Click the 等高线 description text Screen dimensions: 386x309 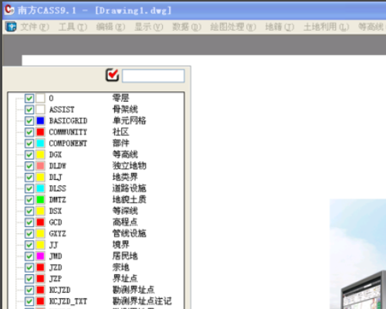coord(125,154)
